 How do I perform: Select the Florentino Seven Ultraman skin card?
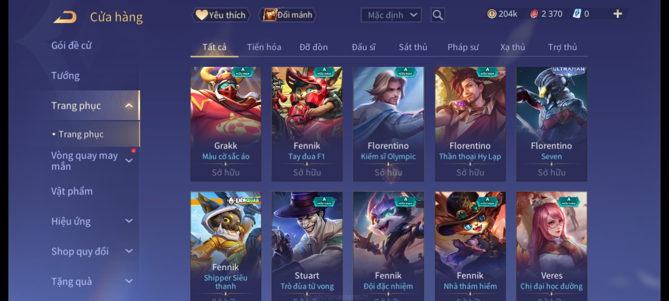tap(551, 124)
